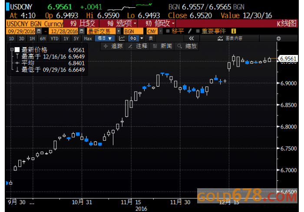Click 6.7500 y-axis label
Screen dimensions: 304x212
click(288, 148)
